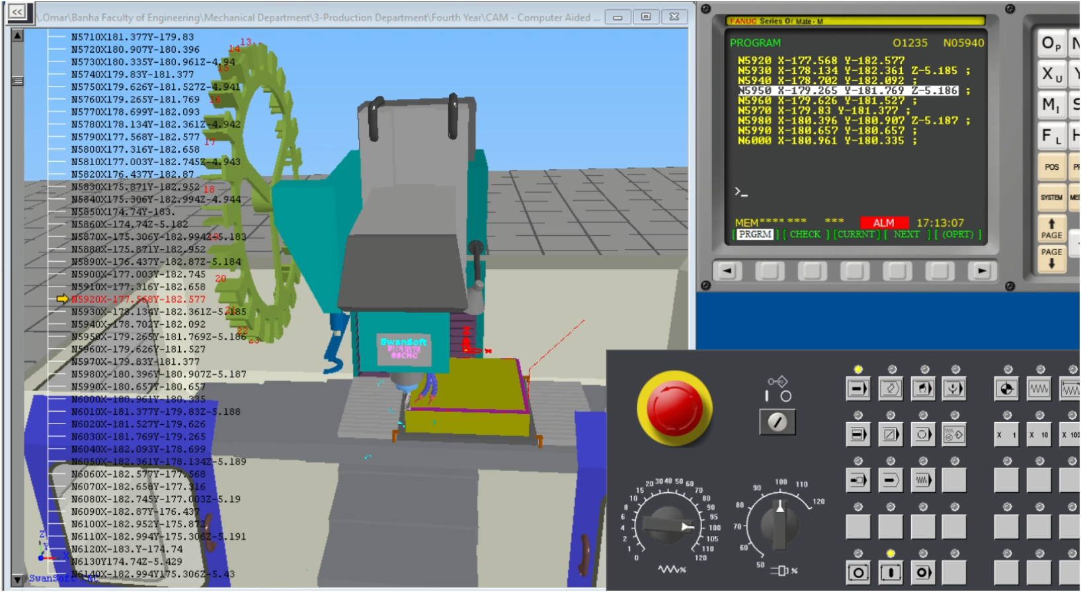This screenshot has width=1081, height=592.
Task: Click the spindle speed override dial
Action: point(780,525)
